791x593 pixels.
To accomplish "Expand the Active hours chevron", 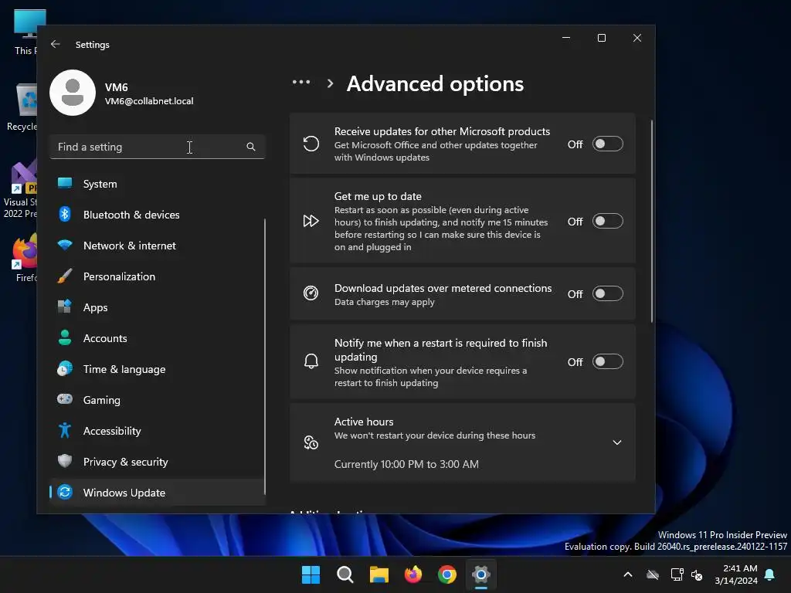I will pos(616,442).
